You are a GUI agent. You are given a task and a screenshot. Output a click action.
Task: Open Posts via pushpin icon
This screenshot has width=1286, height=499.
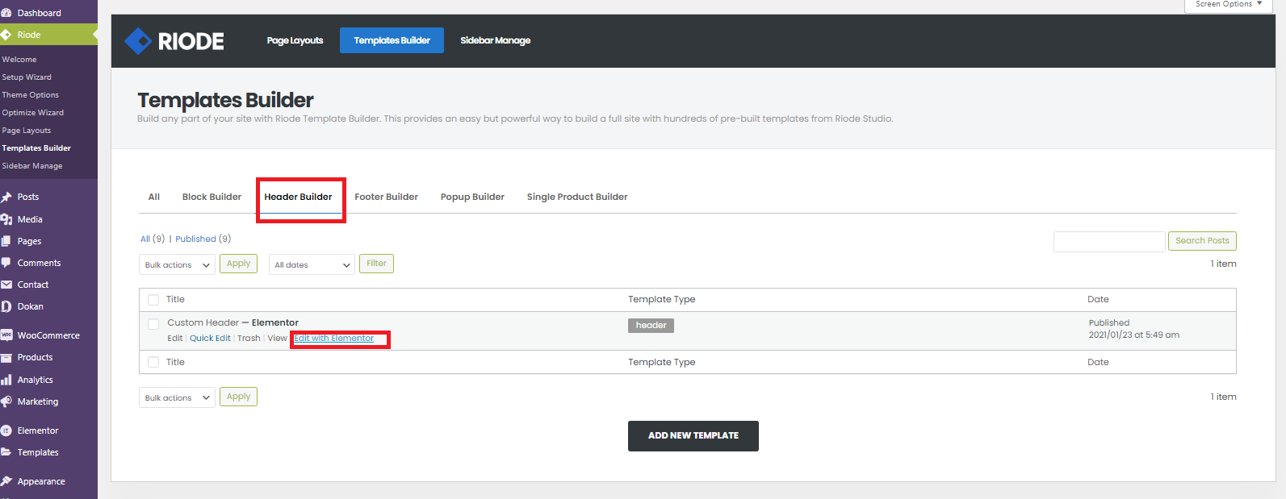pyautogui.click(x=6, y=197)
